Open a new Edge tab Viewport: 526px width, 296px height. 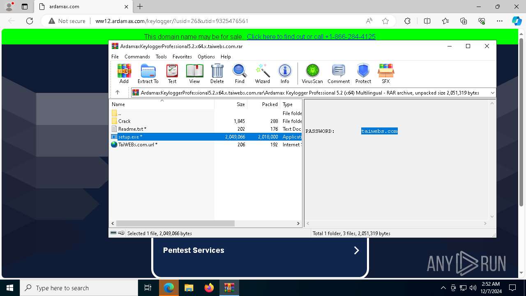[x=140, y=7]
